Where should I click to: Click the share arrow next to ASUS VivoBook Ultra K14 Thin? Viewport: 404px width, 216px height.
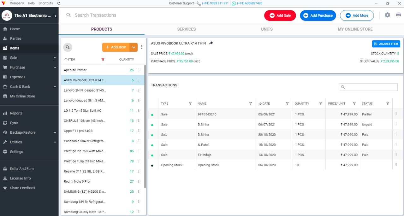211,44
